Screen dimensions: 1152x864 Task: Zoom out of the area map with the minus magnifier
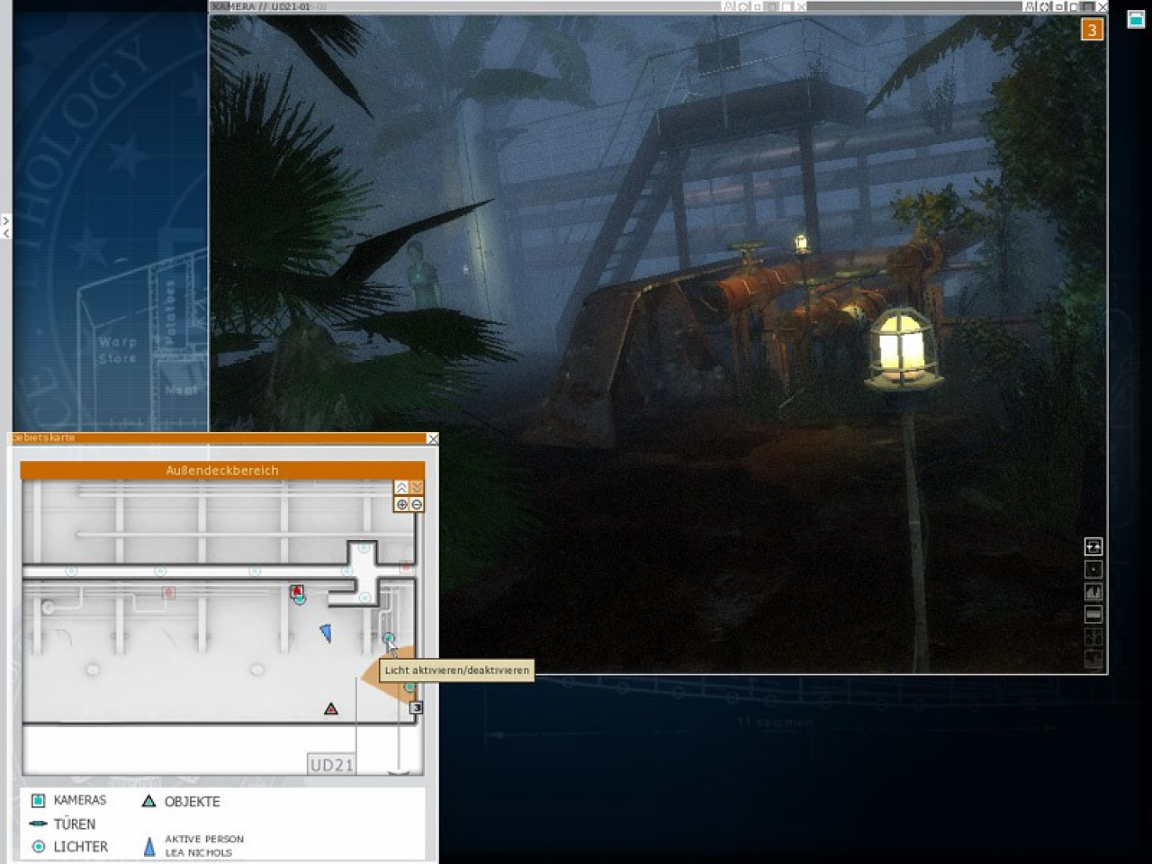(x=417, y=504)
